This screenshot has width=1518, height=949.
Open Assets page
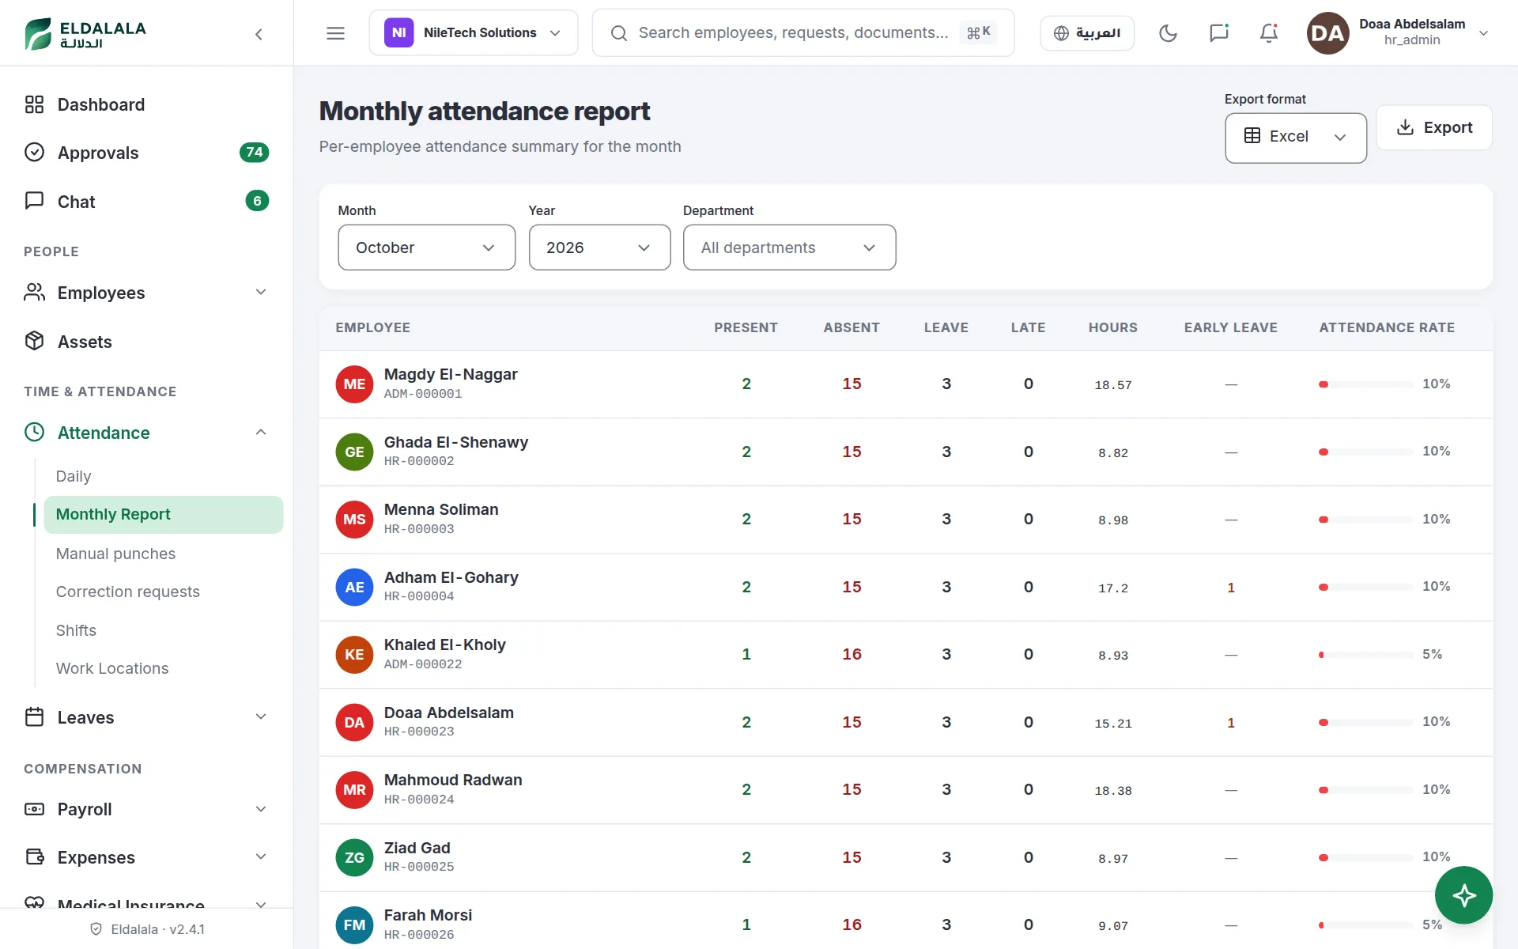coord(146,342)
